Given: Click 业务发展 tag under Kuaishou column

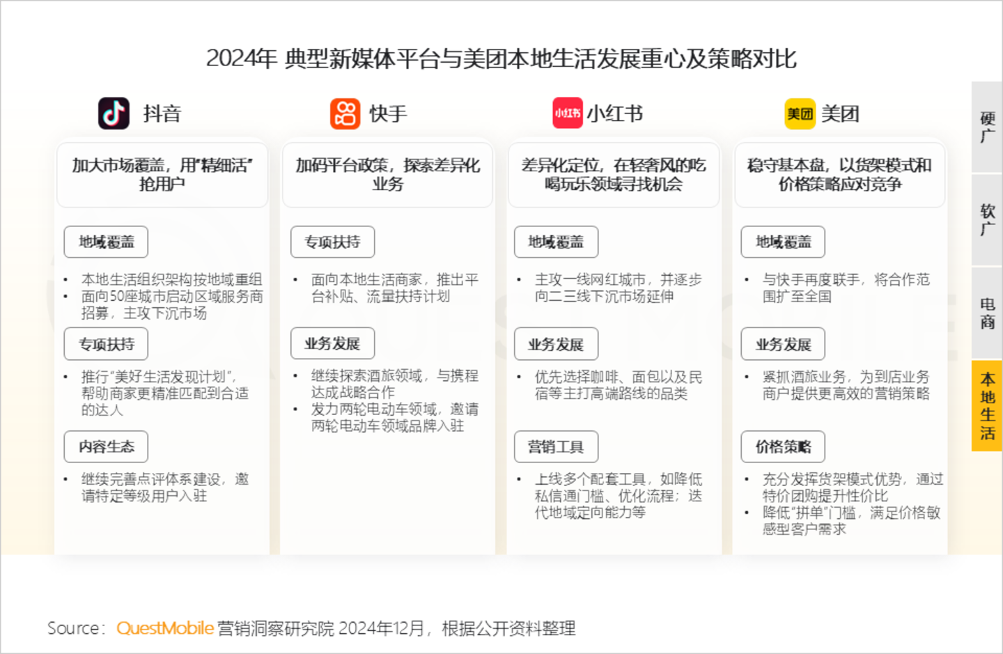Looking at the screenshot, I should 332,343.
